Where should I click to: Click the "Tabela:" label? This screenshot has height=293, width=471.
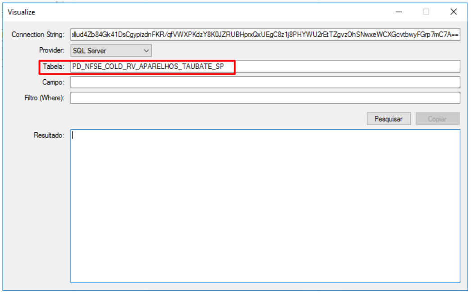tap(54, 67)
